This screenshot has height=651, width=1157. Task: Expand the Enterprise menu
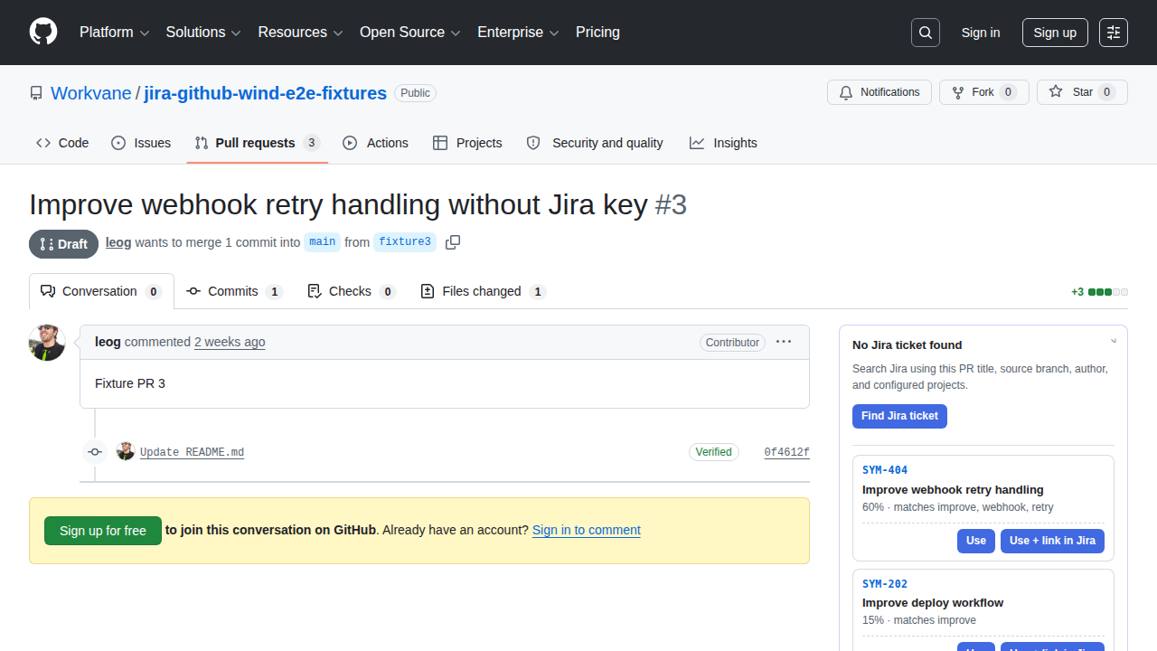[x=519, y=33]
